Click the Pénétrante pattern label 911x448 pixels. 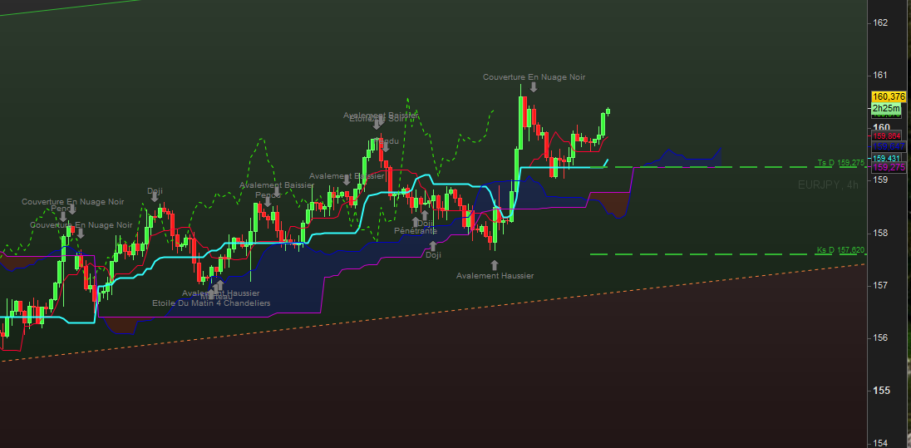click(x=416, y=231)
